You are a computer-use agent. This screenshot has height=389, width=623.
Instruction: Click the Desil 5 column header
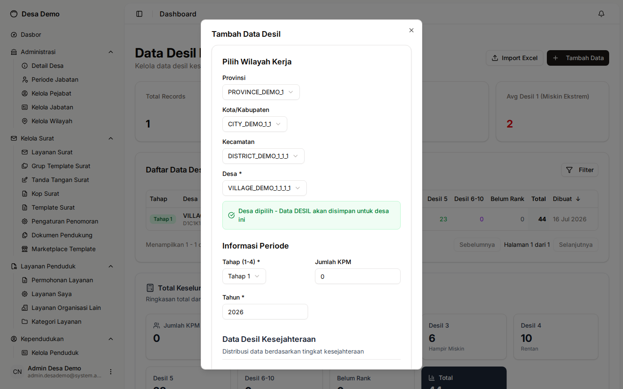coord(437,199)
